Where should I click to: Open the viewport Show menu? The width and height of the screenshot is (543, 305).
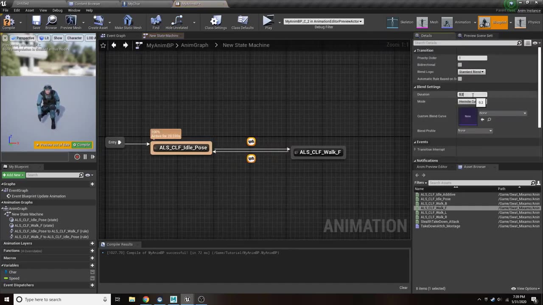pos(58,38)
